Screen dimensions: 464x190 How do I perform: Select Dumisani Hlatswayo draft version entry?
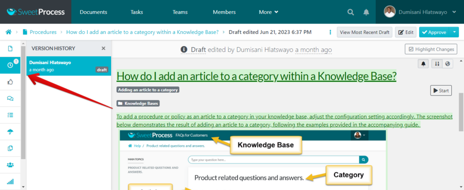(x=69, y=66)
